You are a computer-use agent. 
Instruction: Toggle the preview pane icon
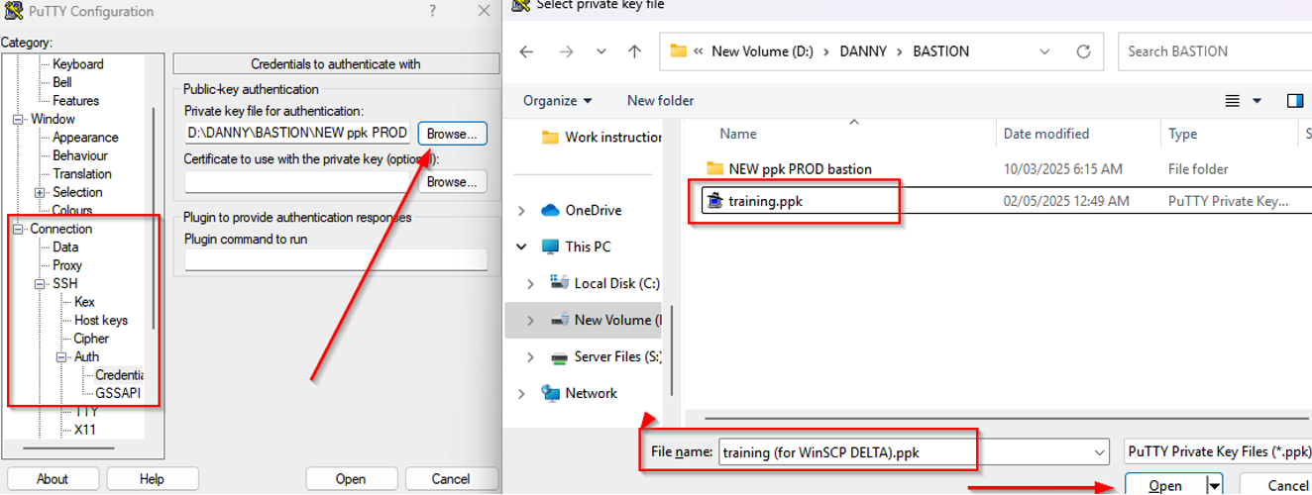click(x=1294, y=100)
